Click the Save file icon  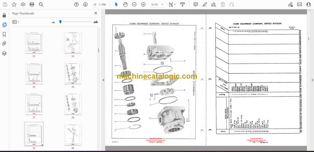5,5
